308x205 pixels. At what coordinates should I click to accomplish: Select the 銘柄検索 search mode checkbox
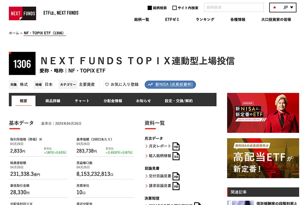[x=150, y=8]
